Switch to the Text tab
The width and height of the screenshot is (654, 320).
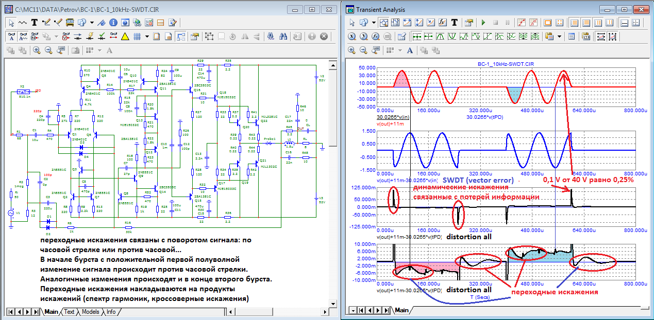click(69, 312)
